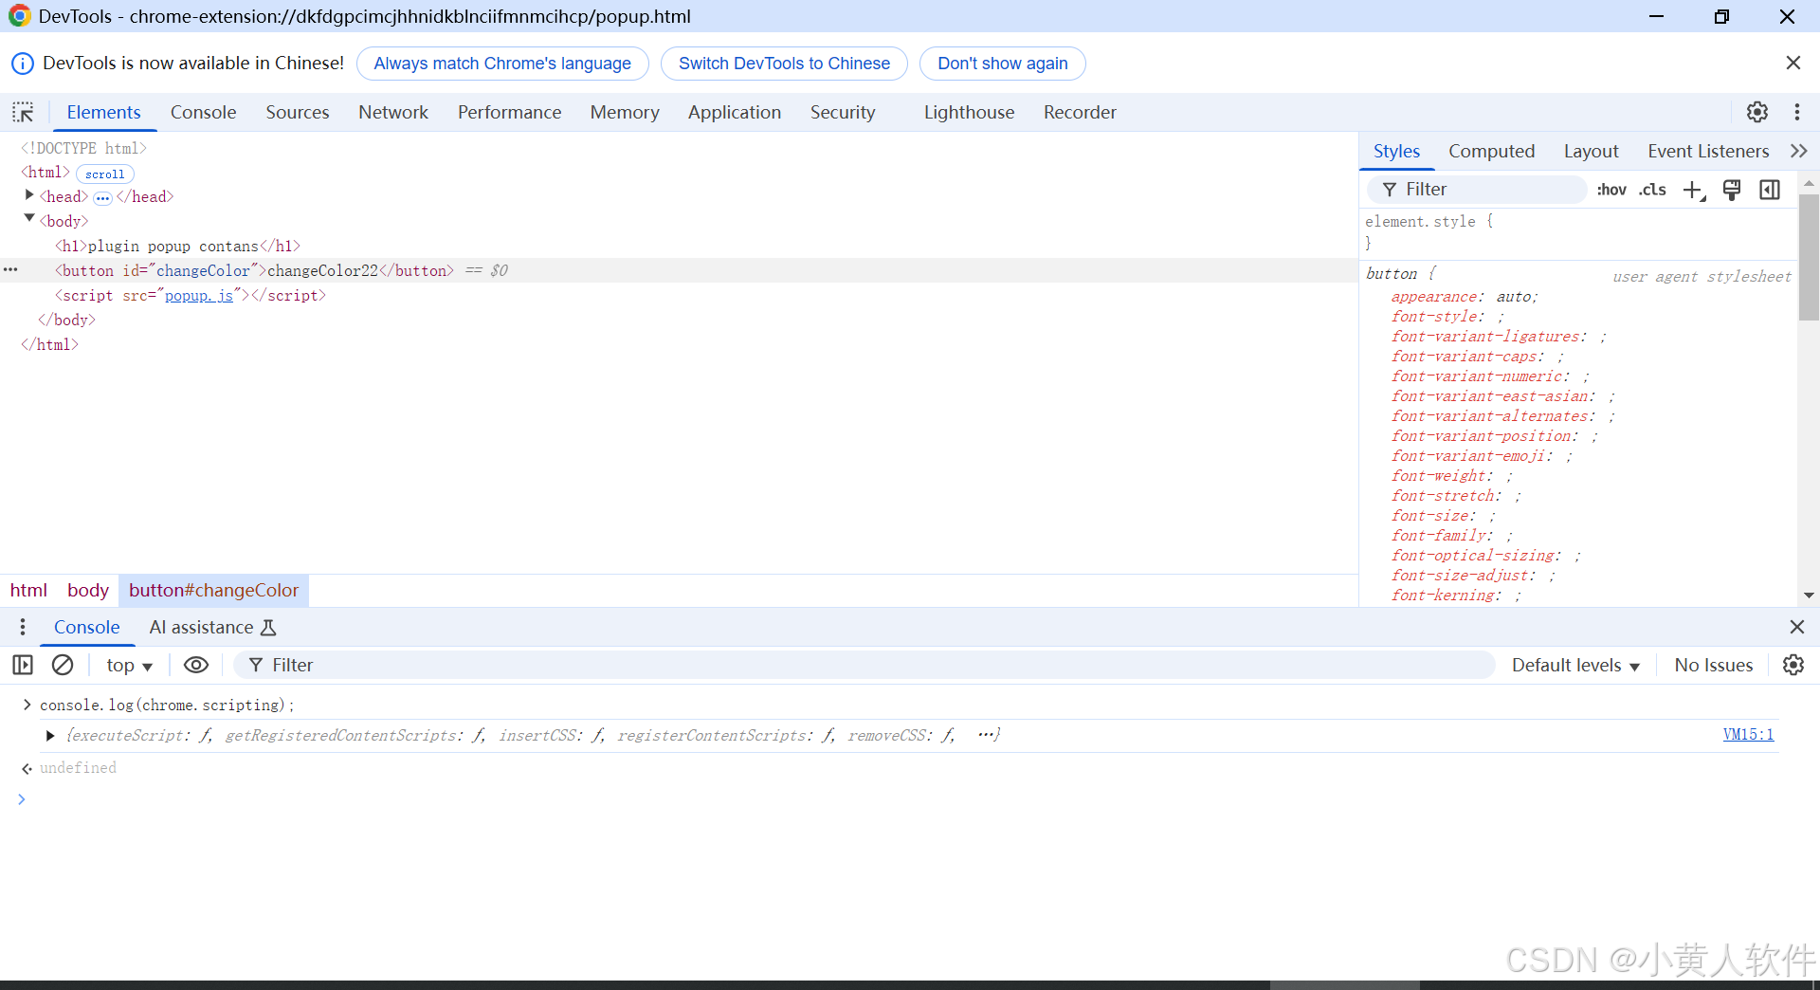
Task: Open the Default levels dropdown
Action: [1575, 666]
